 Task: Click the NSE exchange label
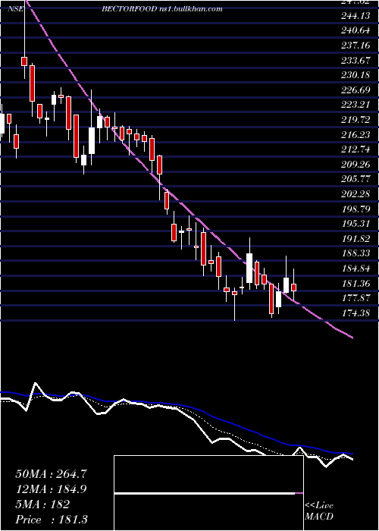click(15, 9)
